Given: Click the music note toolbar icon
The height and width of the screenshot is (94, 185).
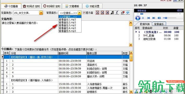Looking at the screenshot, I should [x=112, y=13].
